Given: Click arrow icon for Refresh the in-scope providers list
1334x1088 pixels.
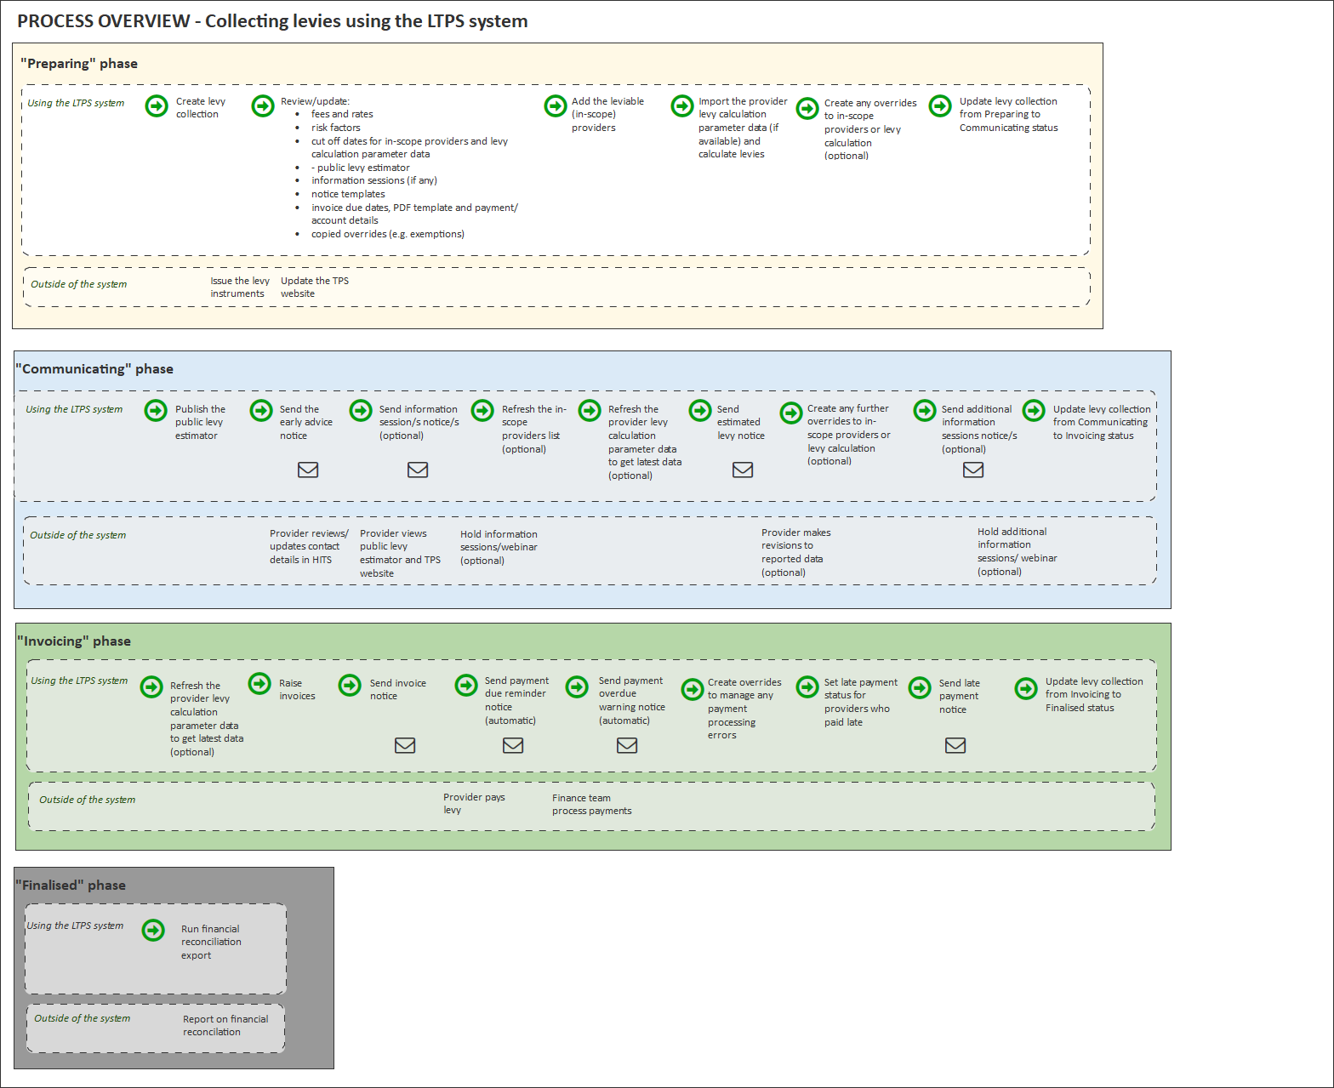Looking at the screenshot, I should (482, 411).
